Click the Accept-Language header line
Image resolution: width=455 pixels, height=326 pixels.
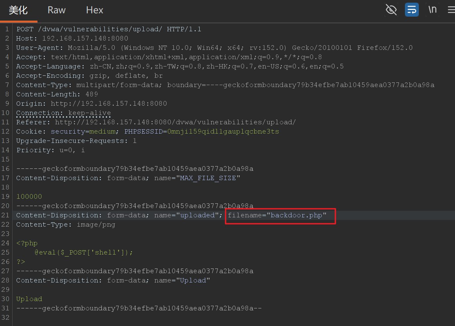coord(180,66)
